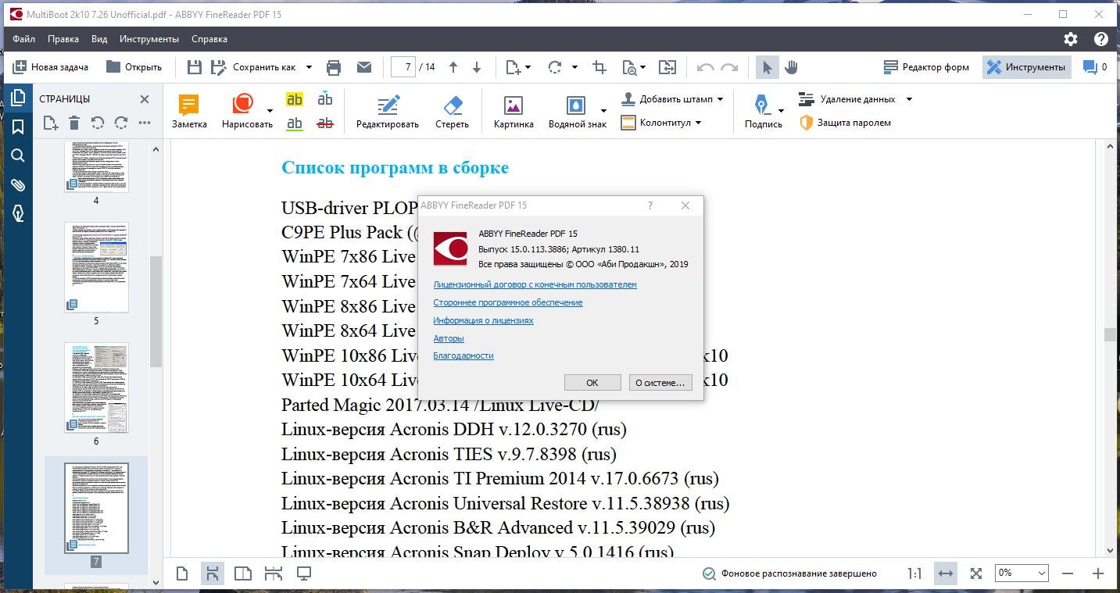Open the Справка menu
Viewport: 1120px width, 593px height.
209,39
